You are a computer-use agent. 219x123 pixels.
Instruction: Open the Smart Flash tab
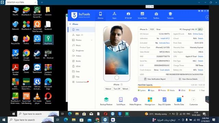[x=142, y=15]
